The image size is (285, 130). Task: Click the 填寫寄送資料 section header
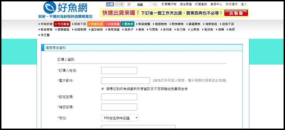click(x=142, y=48)
